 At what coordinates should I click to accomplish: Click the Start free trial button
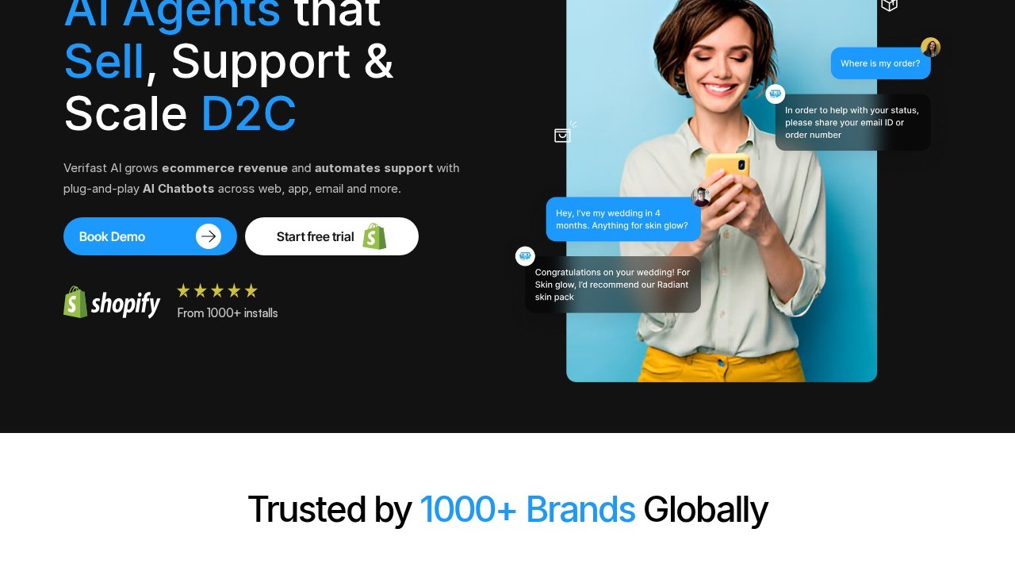[331, 236]
